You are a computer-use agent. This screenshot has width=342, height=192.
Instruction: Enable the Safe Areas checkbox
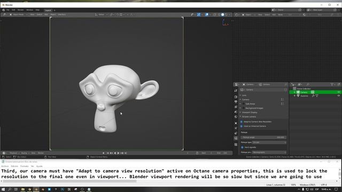pyautogui.click(x=244, y=104)
